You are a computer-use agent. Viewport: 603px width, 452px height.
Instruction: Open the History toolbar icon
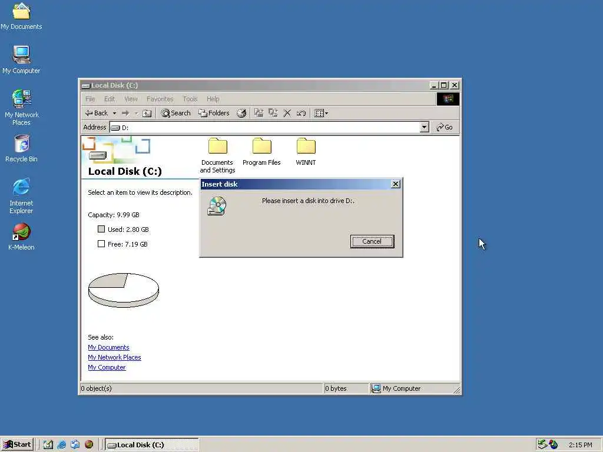click(241, 113)
